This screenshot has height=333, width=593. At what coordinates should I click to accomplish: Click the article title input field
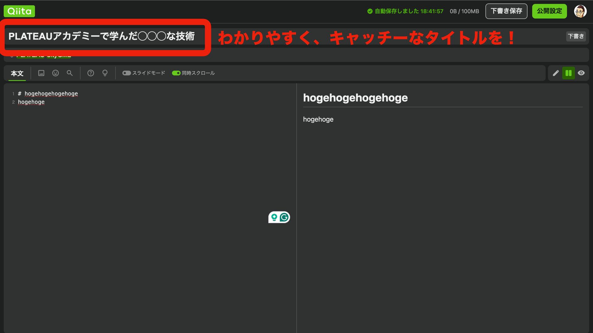pos(102,36)
